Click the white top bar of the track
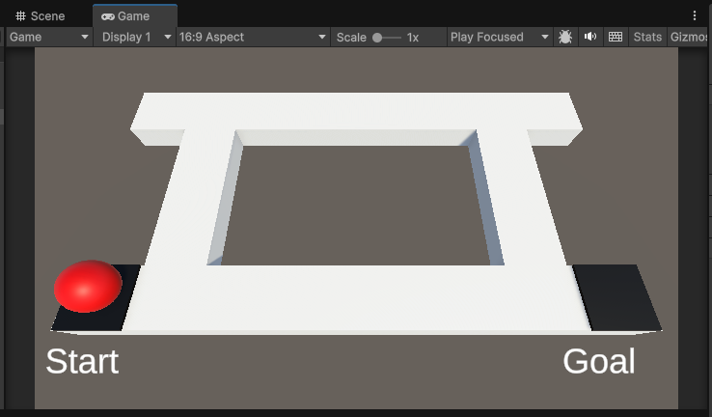712x417 pixels. 355,112
